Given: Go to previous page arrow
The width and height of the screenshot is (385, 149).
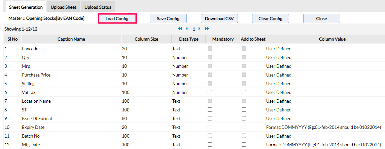Looking at the screenshot, I should click(x=187, y=29).
